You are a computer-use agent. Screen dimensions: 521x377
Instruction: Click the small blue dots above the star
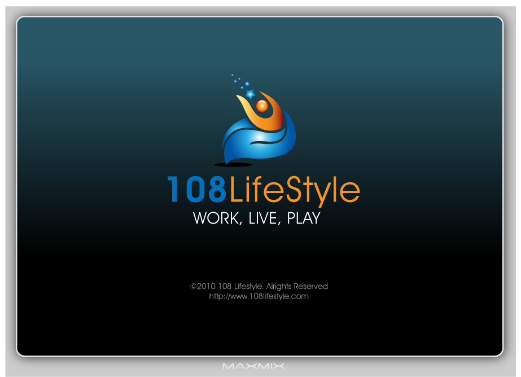click(x=236, y=79)
